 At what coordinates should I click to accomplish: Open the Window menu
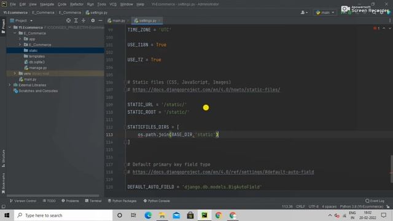pos(126,4)
